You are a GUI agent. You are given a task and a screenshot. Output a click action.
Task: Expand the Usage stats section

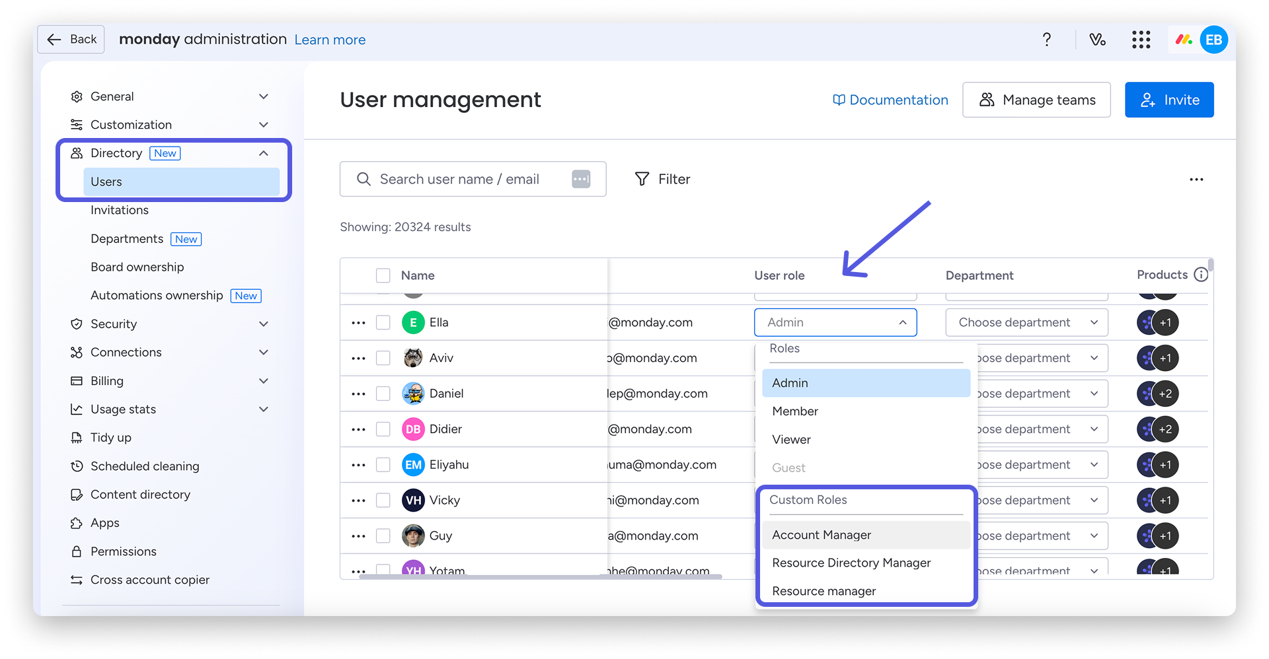click(x=264, y=409)
